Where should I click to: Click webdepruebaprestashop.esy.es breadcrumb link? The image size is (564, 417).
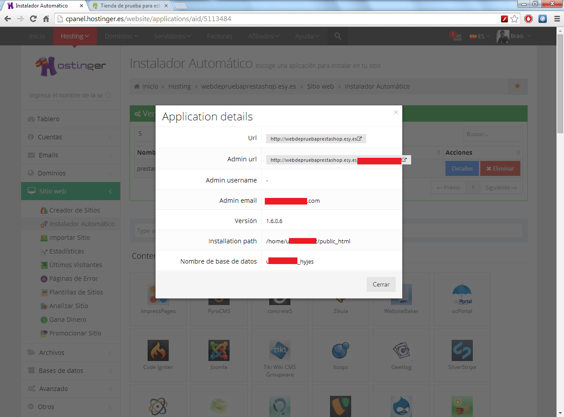point(249,86)
